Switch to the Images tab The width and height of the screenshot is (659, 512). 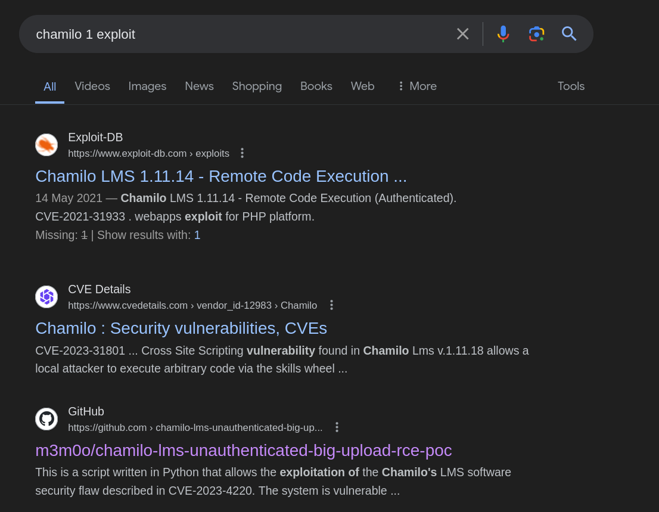pos(147,86)
